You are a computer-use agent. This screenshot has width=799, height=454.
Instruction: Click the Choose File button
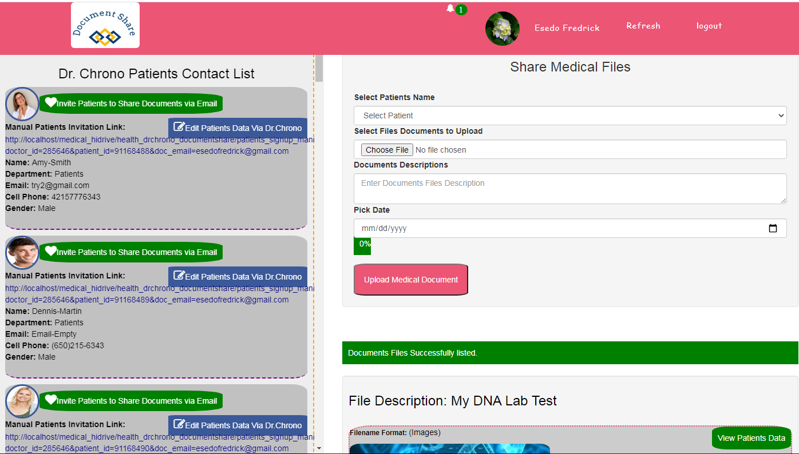[x=387, y=150]
